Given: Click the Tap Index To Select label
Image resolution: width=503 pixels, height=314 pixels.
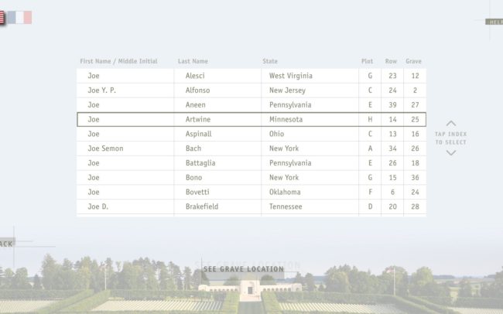Looking at the screenshot, I should pos(450,138).
